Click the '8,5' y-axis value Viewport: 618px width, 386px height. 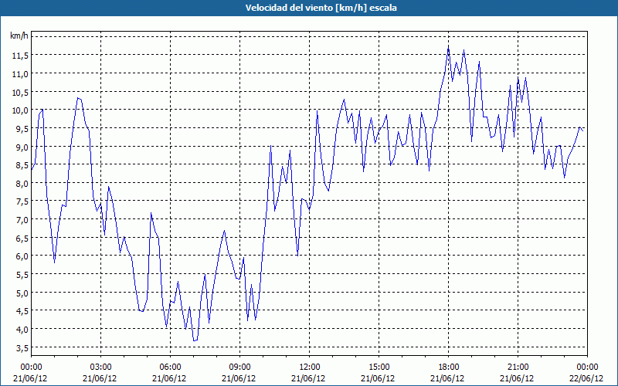click(22, 165)
